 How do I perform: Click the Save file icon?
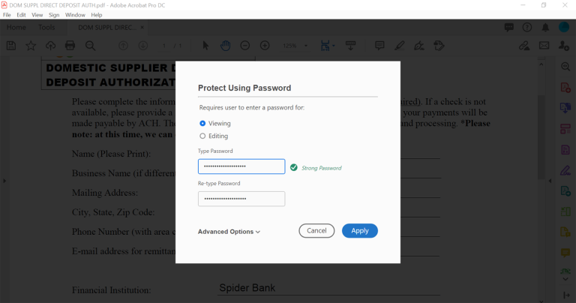11,46
